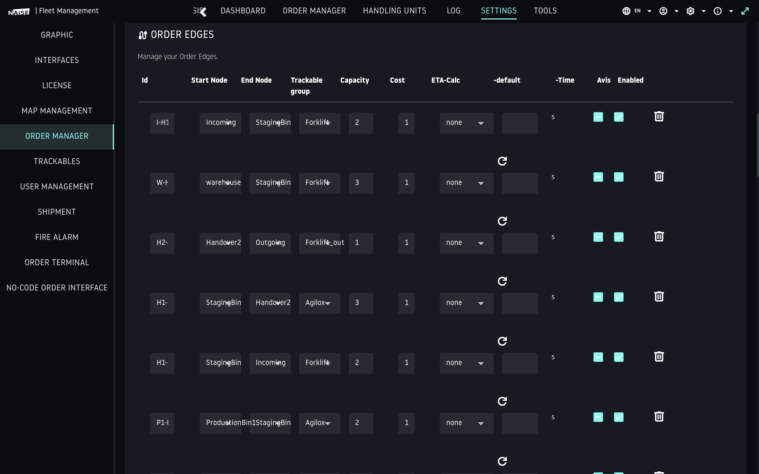
Task: Open TRACKABLES in the settings sidebar
Action: tap(57, 161)
